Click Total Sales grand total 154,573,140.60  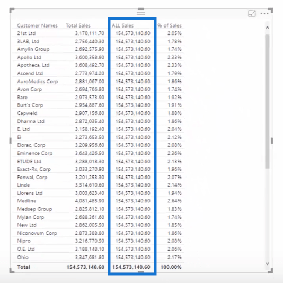tap(85, 267)
